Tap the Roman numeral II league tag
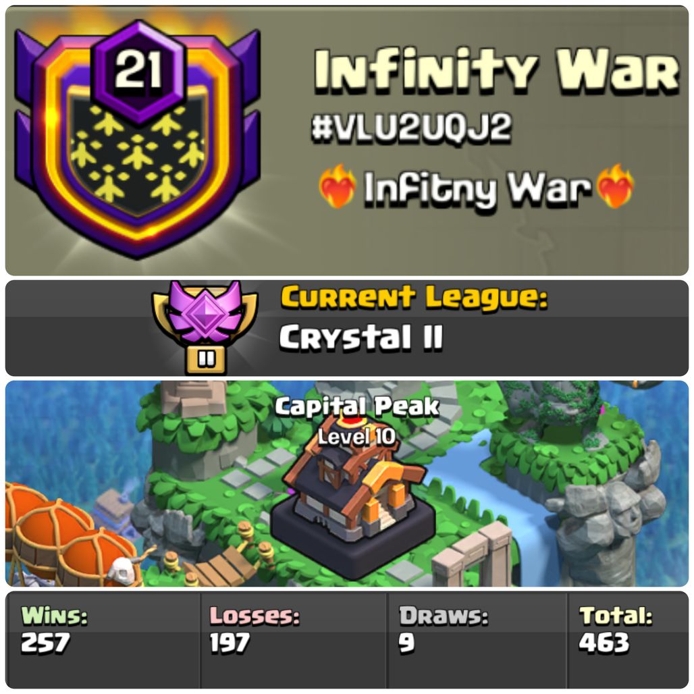This screenshot has width=694, height=694. tap(206, 359)
